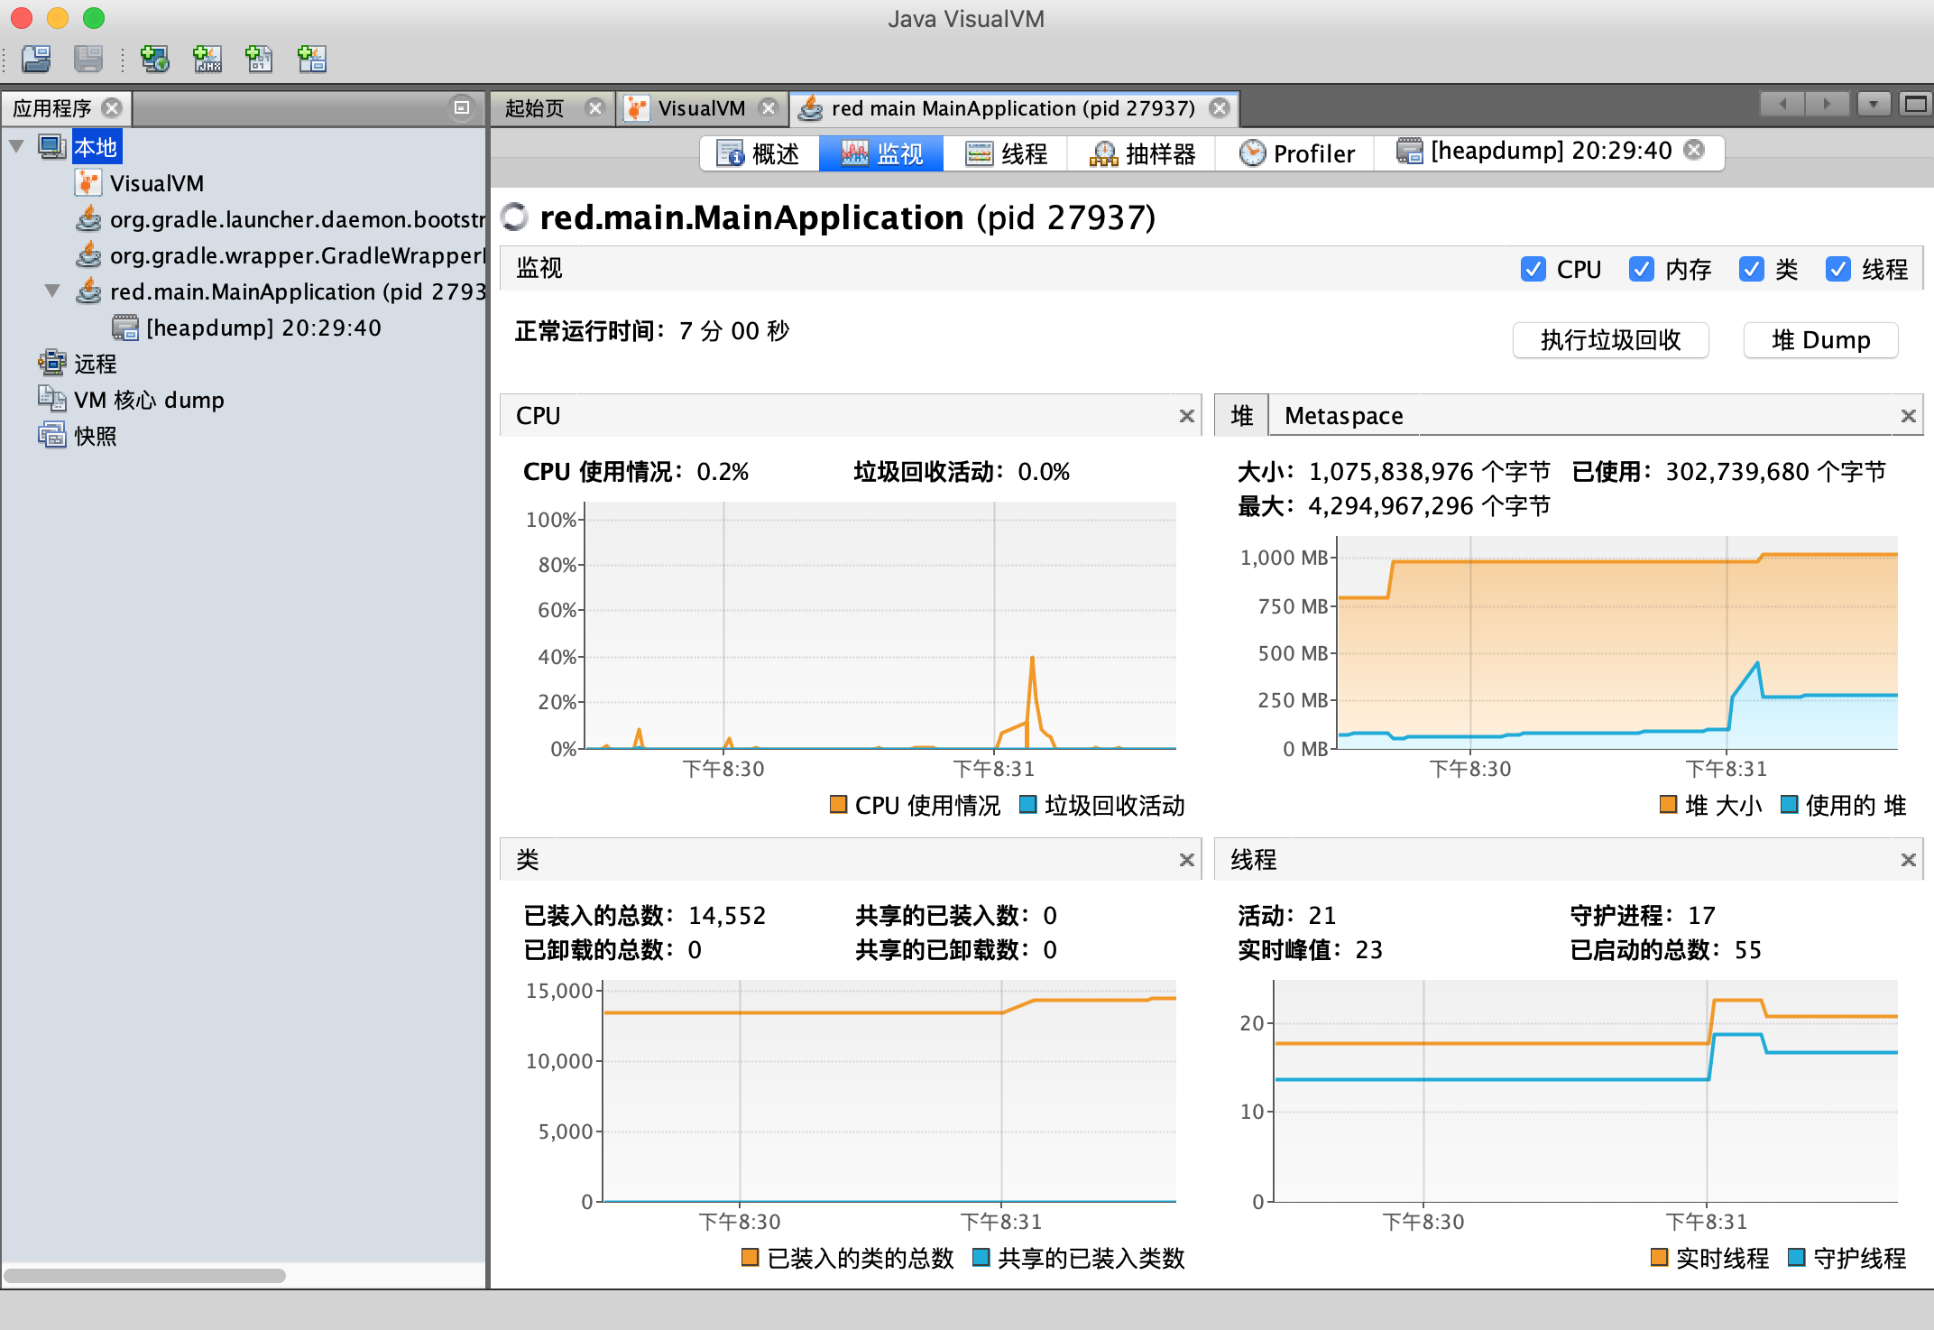The image size is (1934, 1330).
Task: Open the 线程 sub-tab
Action: 1006,153
